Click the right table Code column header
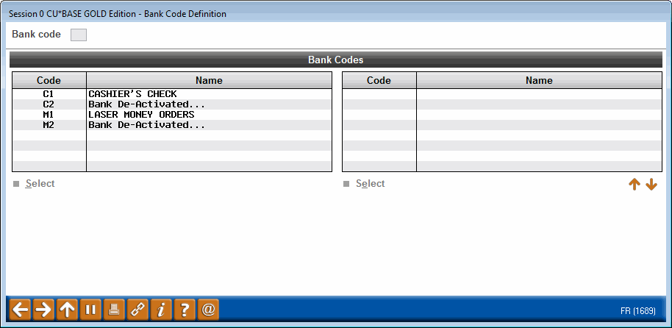 tap(379, 80)
